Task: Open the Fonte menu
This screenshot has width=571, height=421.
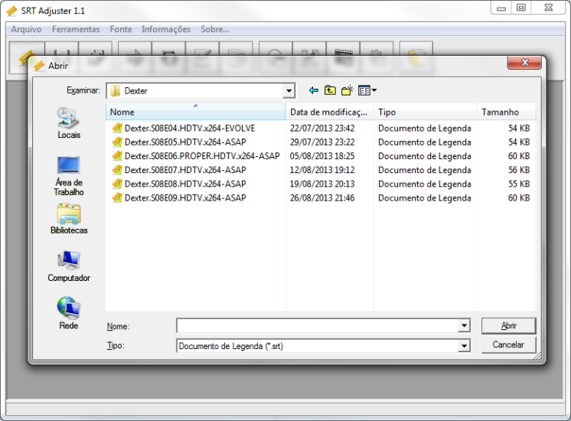Action: (x=121, y=29)
